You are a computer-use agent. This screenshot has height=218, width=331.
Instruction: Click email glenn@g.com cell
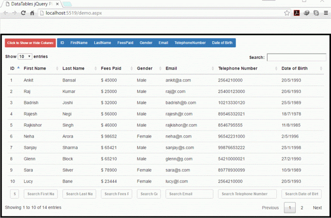(x=179, y=159)
